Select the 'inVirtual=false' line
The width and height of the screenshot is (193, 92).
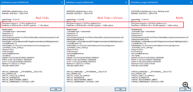[x=8, y=52]
